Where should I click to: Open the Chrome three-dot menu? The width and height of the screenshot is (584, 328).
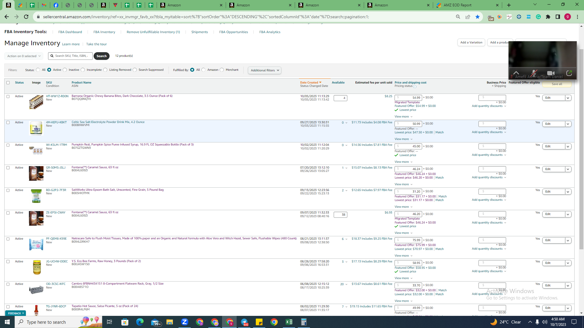pos(577,17)
